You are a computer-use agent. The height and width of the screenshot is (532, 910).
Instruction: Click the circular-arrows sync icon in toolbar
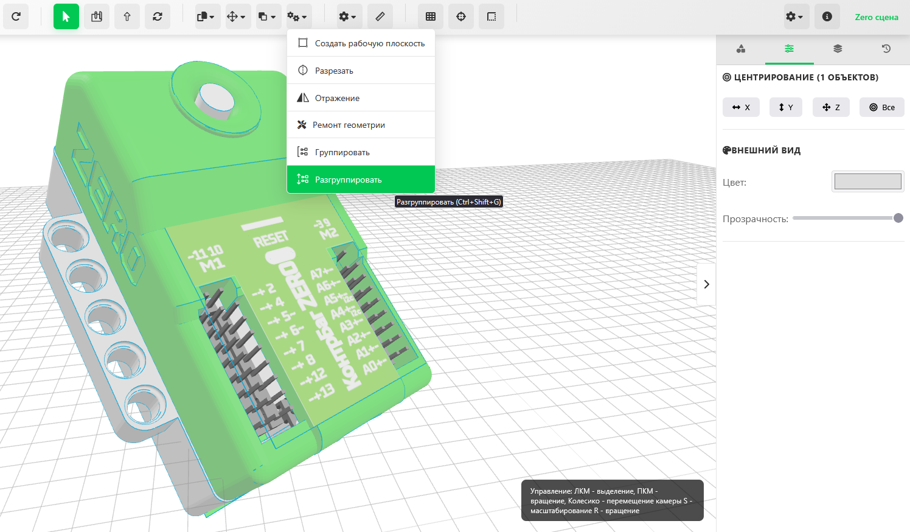[158, 16]
